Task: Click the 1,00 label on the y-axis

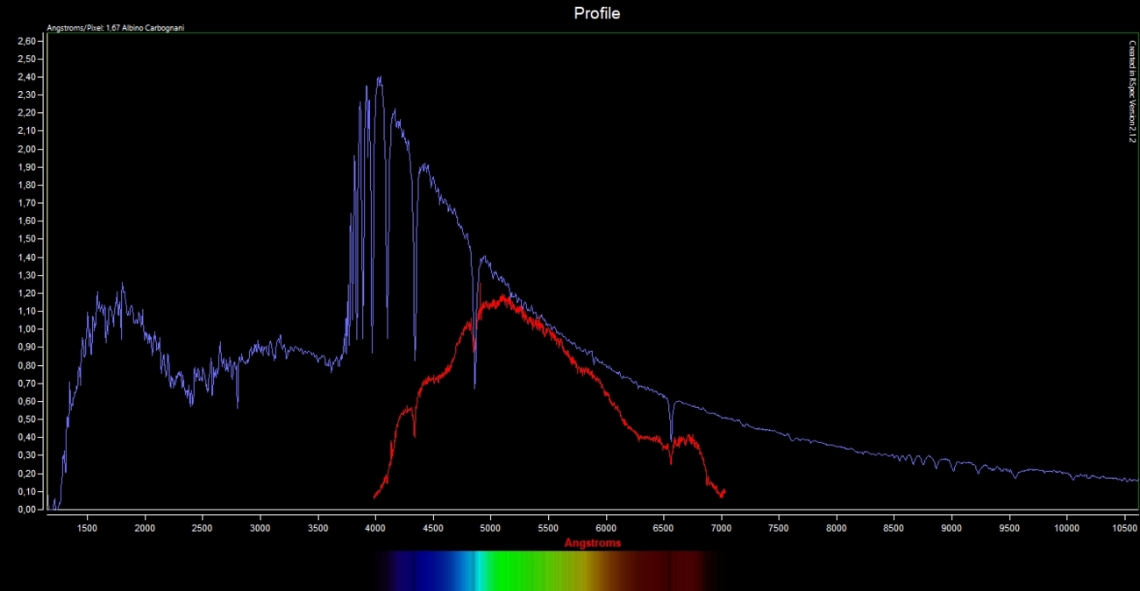Action: (x=26, y=329)
